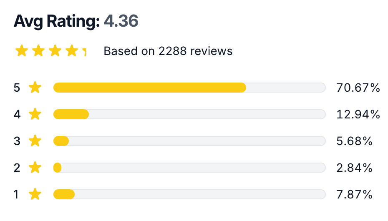Click the star icon beside the 2 label
The image size is (388, 221).
click(x=35, y=168)
